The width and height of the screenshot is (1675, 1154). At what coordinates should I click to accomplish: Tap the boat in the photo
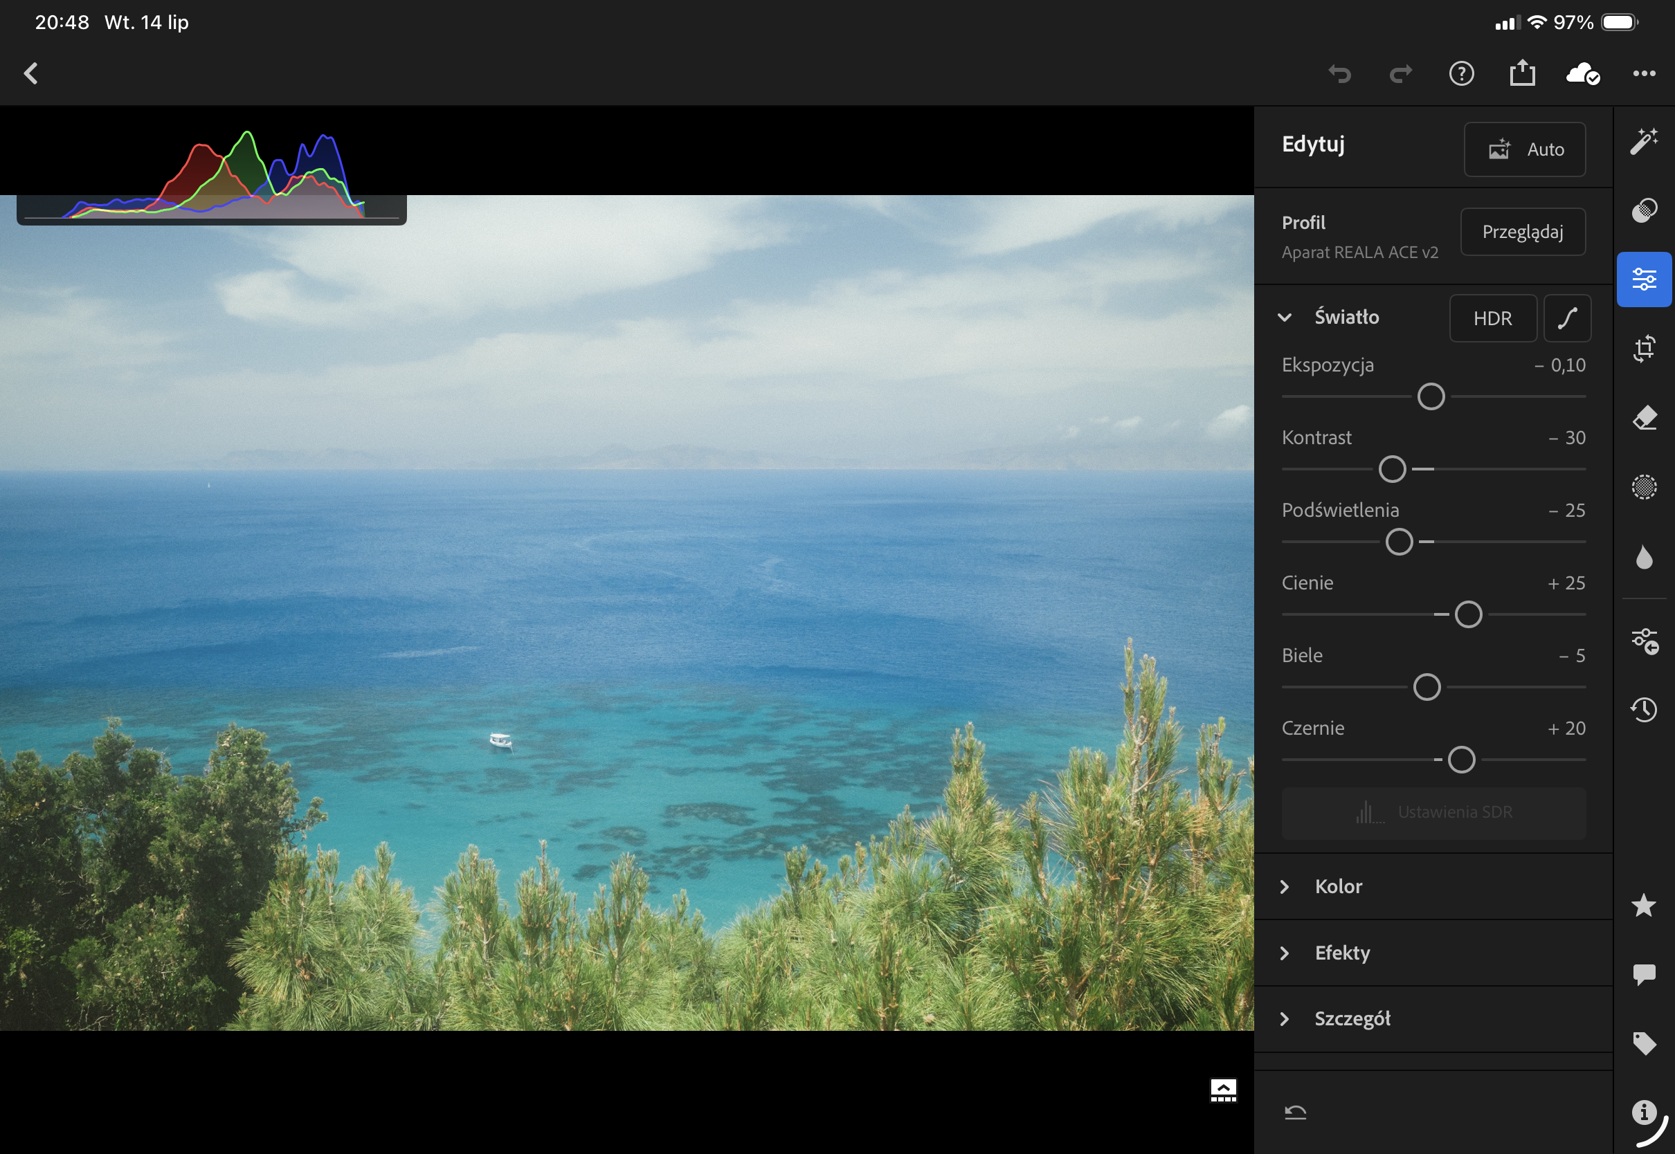click(500, 740)
